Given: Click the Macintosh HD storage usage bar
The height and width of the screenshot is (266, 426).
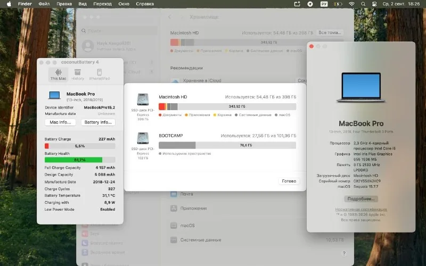Looking at the screenshot, I should (x=227, y=106).
